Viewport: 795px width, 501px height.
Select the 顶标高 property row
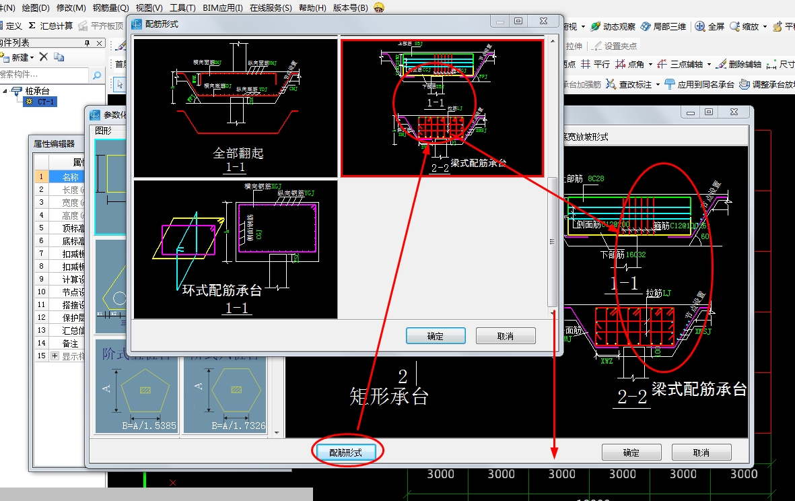(x=59, y=228)
